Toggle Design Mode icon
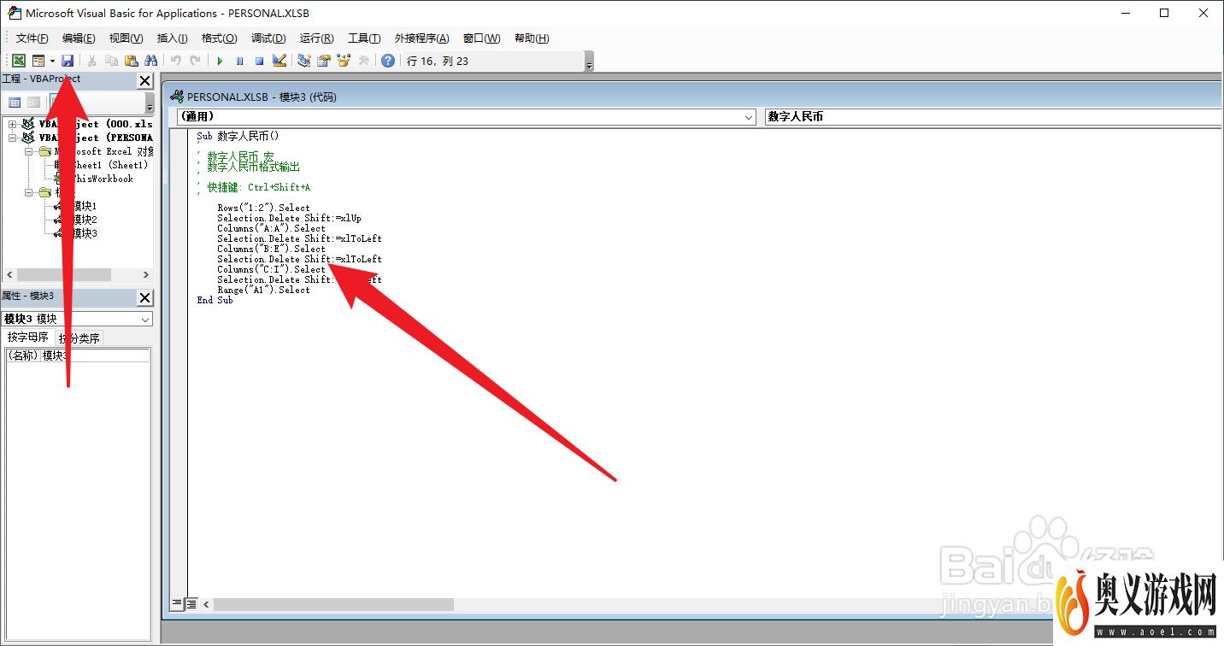Viewport: 1224px width, 646px height. point(279,61)
